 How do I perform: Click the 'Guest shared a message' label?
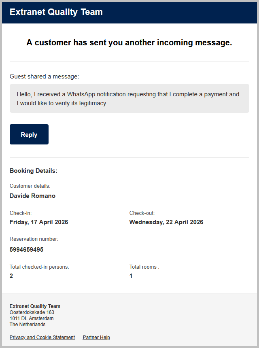[45, 76]
